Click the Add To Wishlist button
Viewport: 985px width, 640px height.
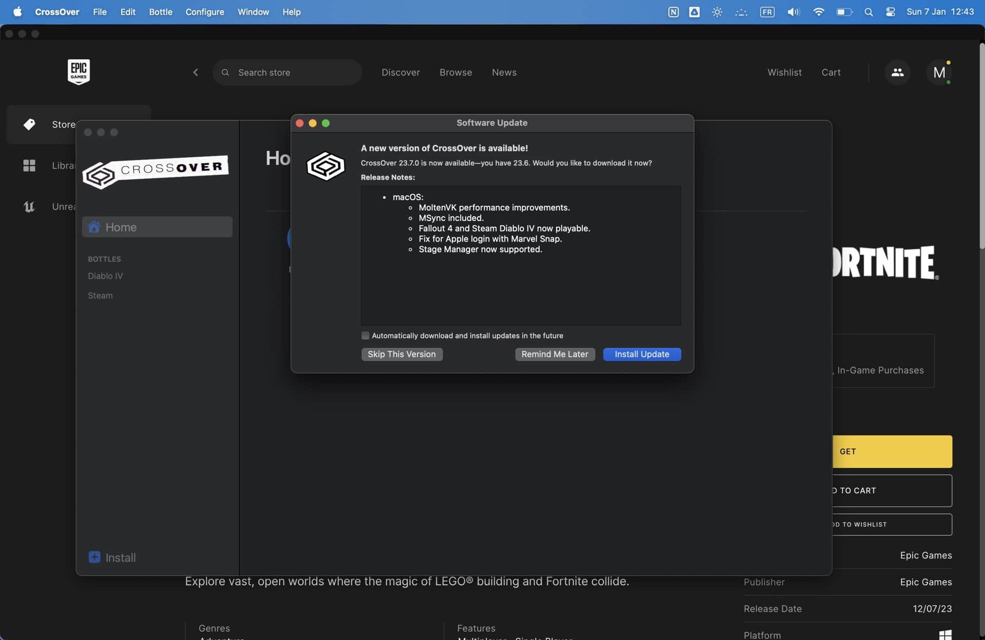pyautogui.click(x=892, y=525)
